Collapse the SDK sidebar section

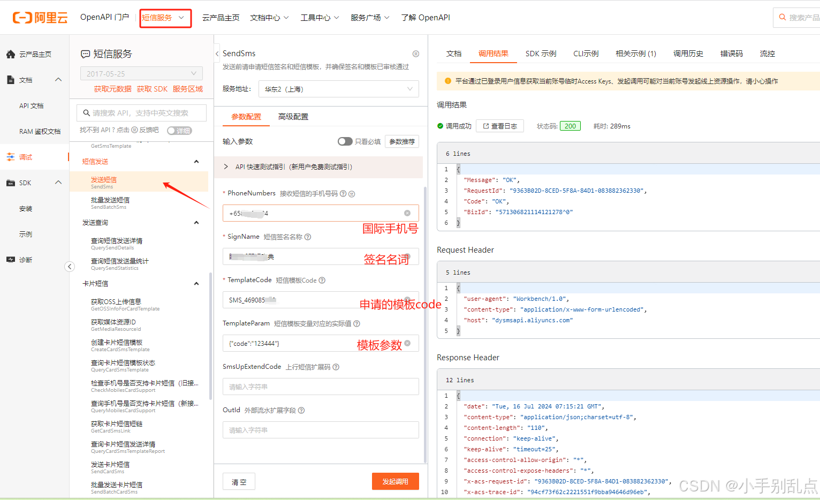point(58,183)
